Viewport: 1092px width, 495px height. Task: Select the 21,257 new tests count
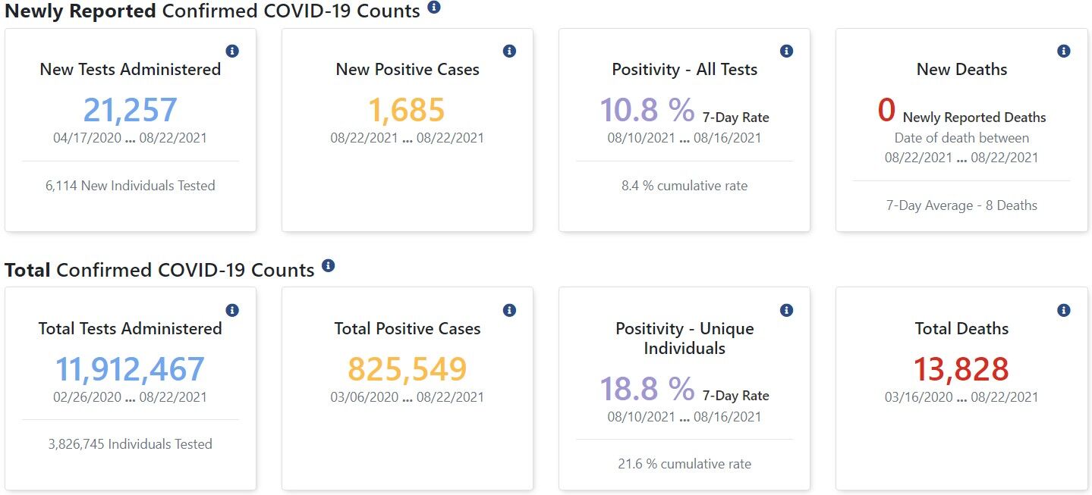click(130, 111)
